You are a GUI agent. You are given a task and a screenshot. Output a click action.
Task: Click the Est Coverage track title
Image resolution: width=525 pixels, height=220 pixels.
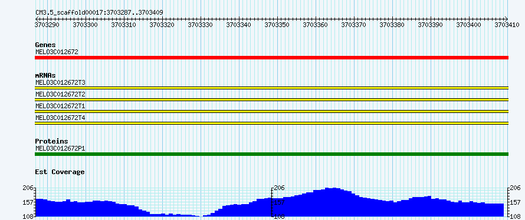pos(60,172)
